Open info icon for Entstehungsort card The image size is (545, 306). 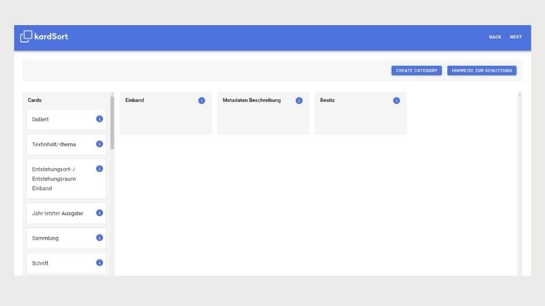[x=99, y=169]
